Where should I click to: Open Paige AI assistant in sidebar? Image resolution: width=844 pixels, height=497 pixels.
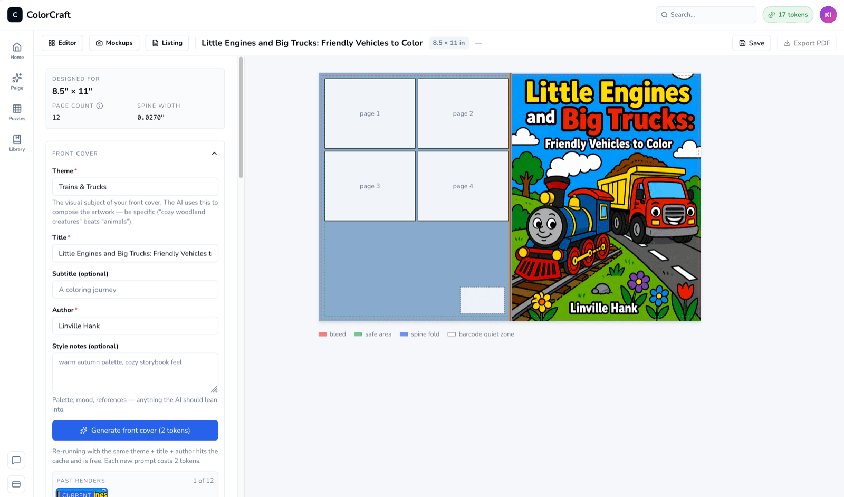[17, 81]
